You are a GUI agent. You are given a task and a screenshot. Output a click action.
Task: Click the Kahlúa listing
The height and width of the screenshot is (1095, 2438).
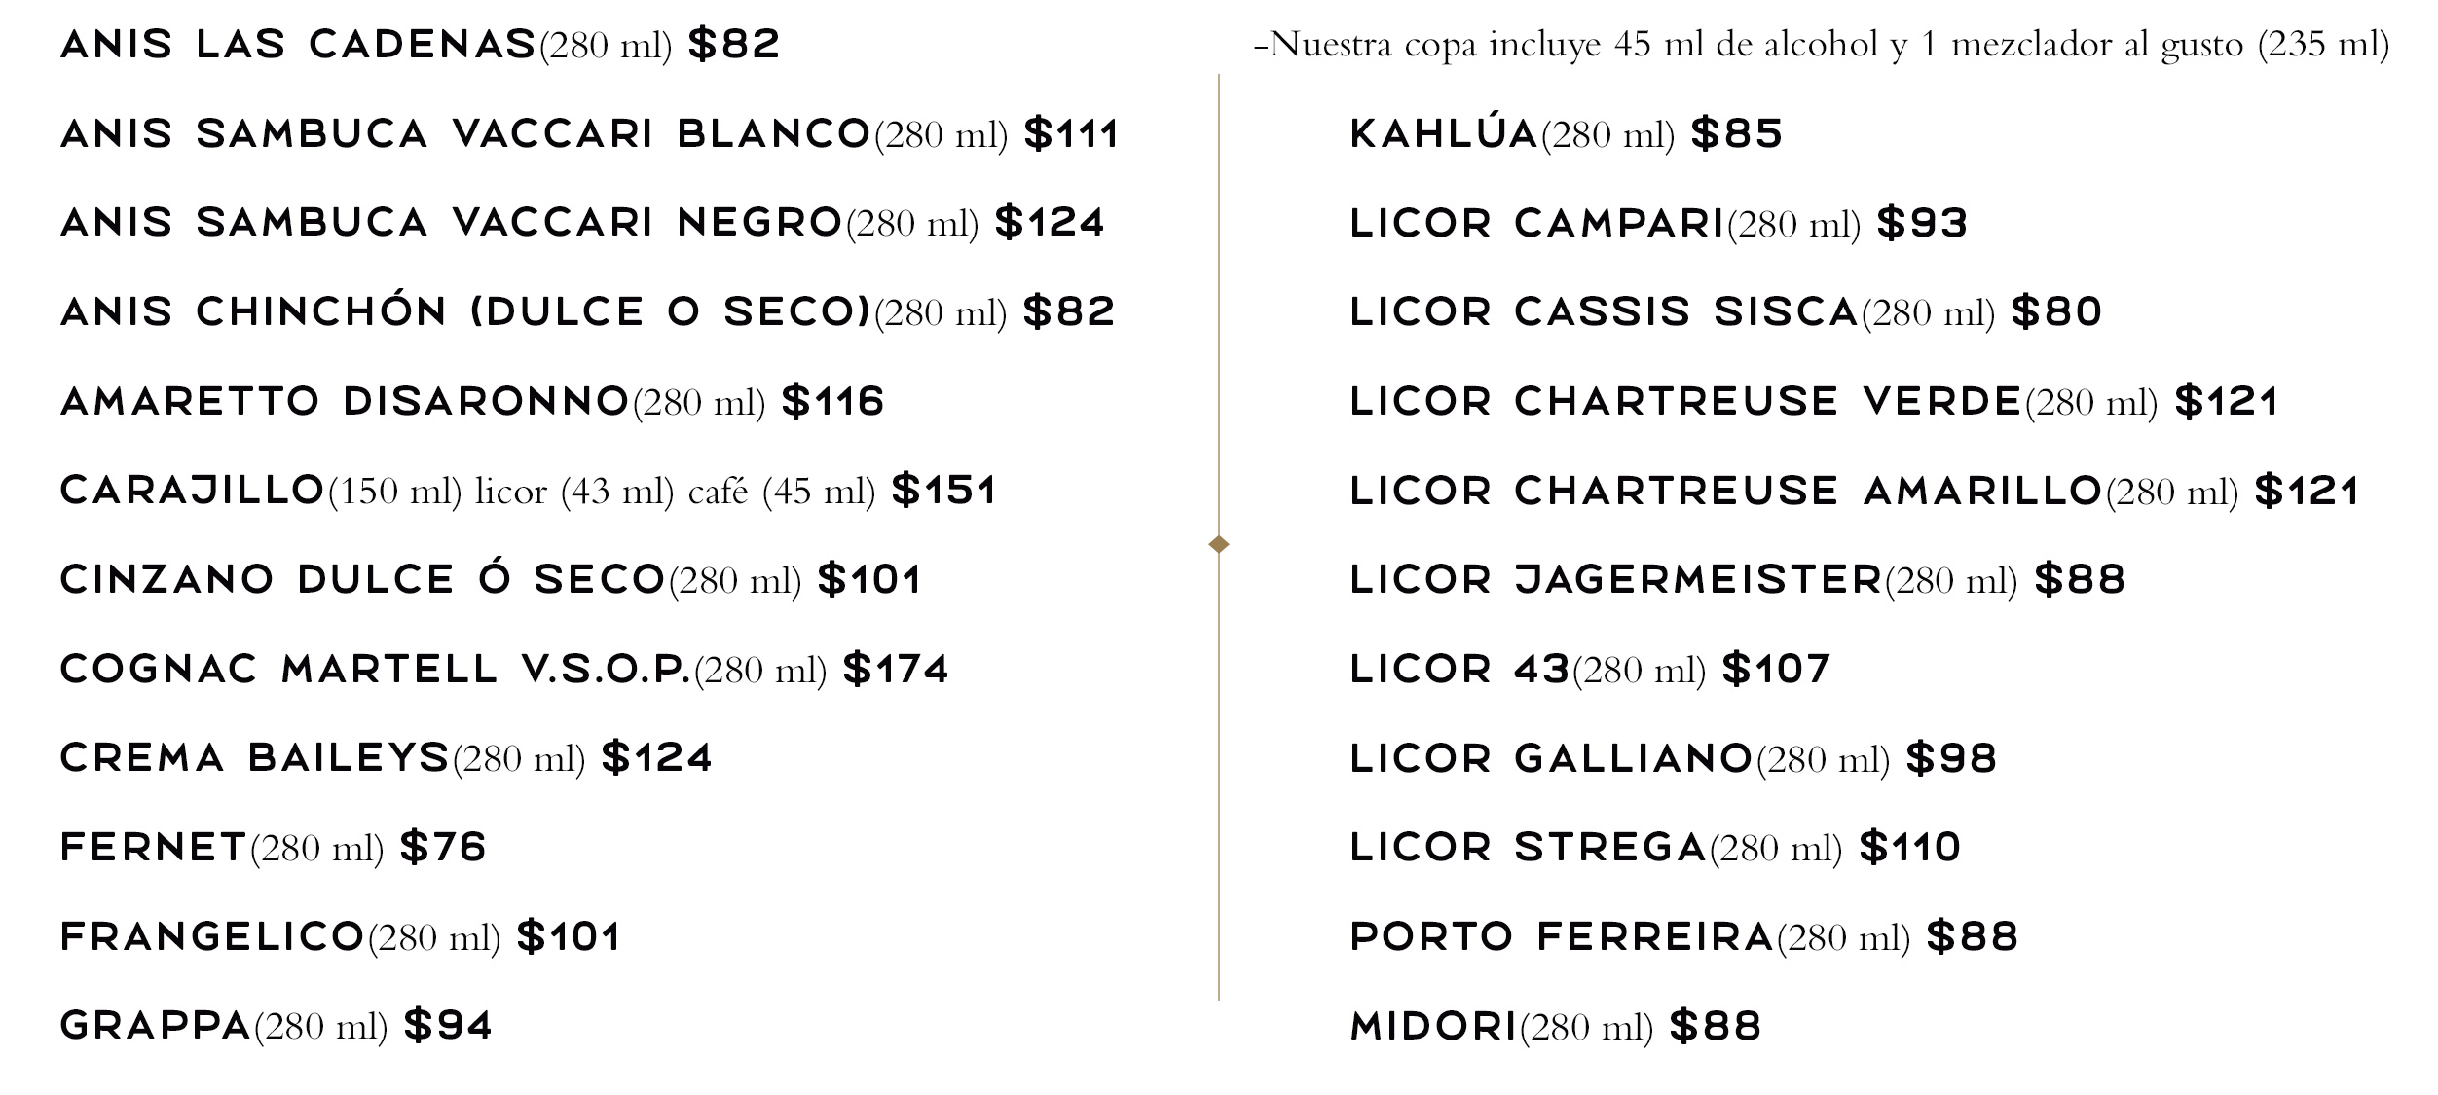click(x=1566, y=134)
